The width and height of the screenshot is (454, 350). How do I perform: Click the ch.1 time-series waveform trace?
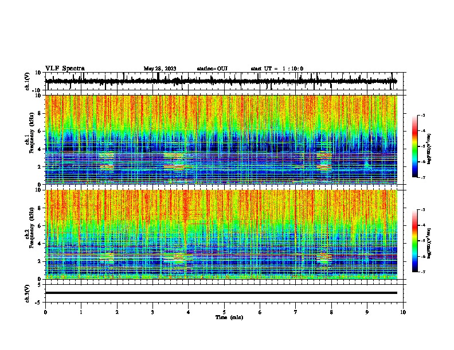tap(221, 81)
